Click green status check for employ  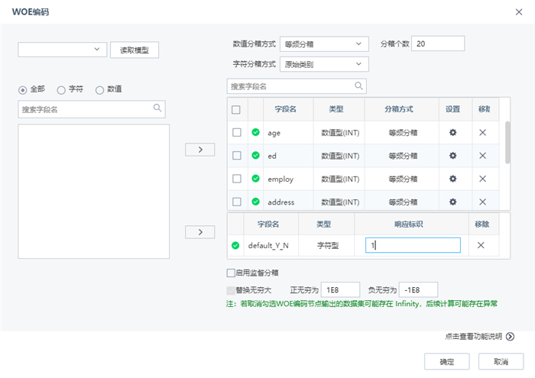click(x=255, y=178)
